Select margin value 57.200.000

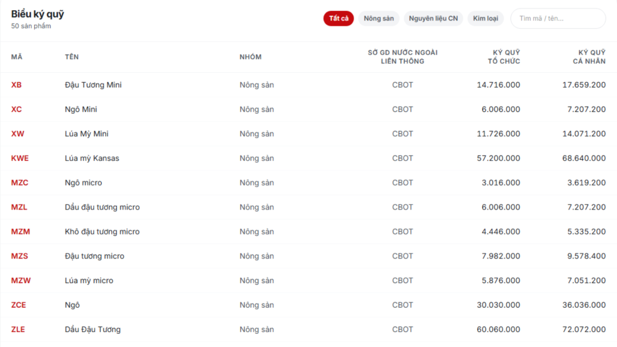pos(498,158)
